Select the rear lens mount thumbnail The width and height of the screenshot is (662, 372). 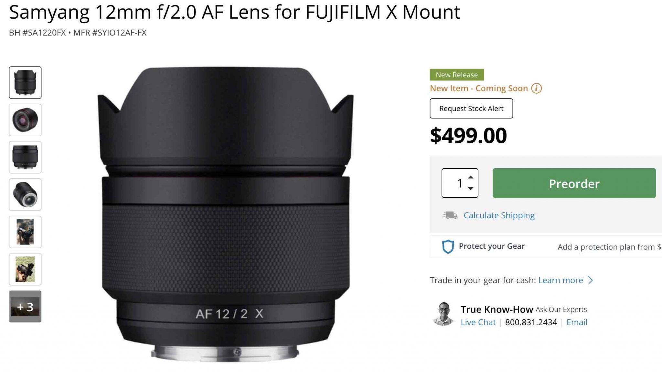(x=25, y=194)
